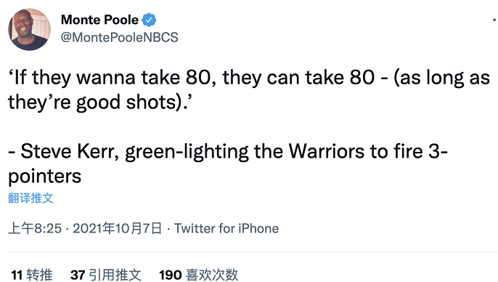The height and width of the screenshot is (282, 498).
Task: Translate the tweet via 翻译推文
Action: pyautogui.click(x=30, y=198)
